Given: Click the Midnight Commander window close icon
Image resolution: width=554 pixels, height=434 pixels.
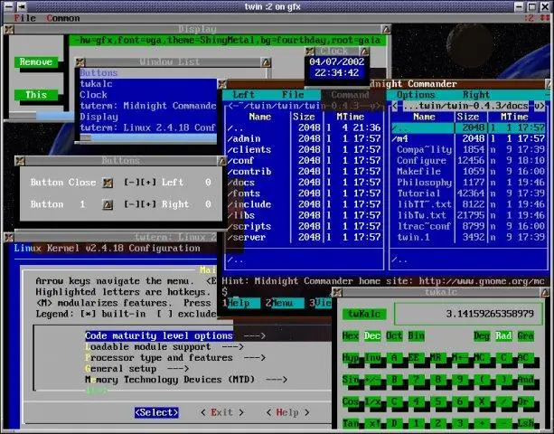Looking at the screenshot, I should [222, 84].
